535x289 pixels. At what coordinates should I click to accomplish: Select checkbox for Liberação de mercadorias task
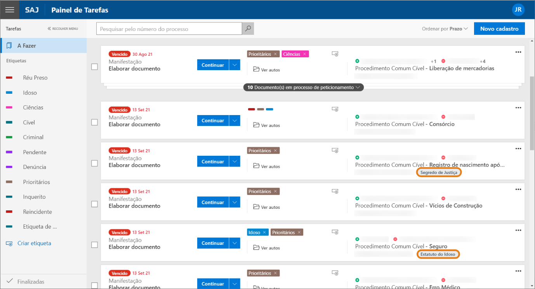(x=94, y=67)
